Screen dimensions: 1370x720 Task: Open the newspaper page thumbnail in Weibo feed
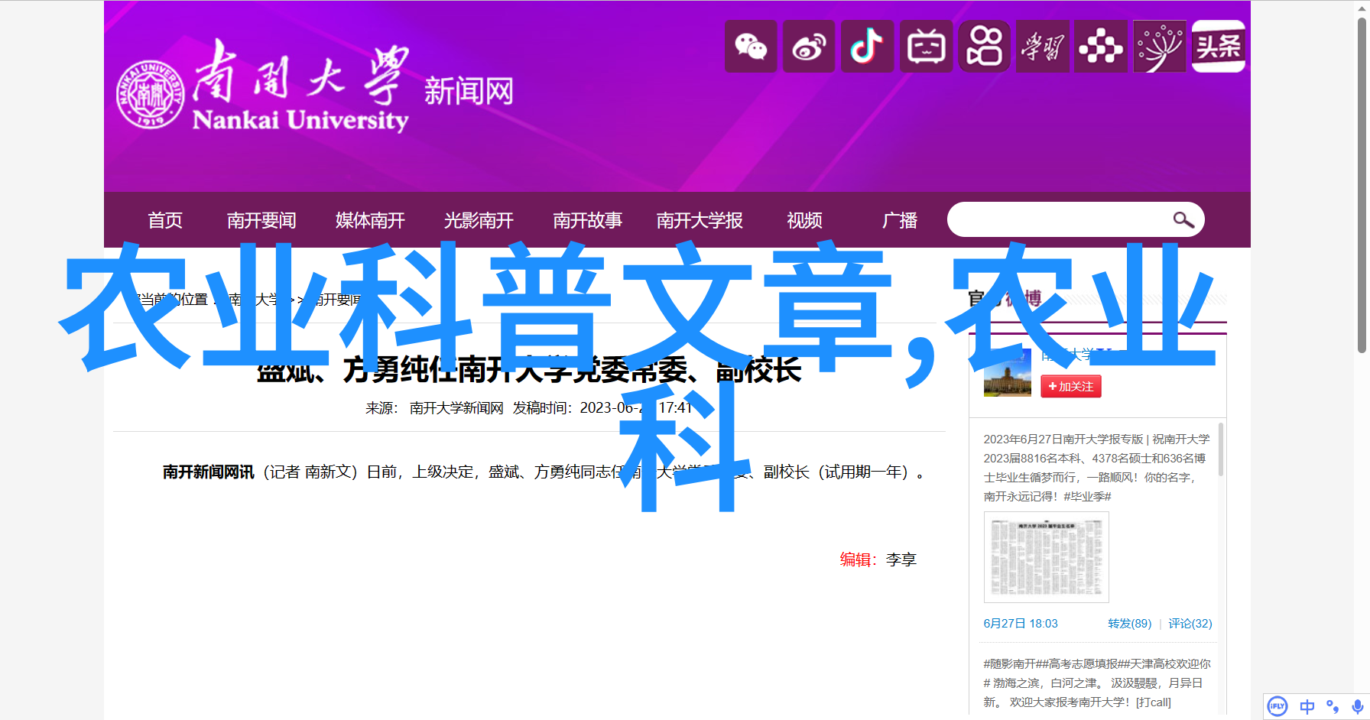tap(1046, 557)
